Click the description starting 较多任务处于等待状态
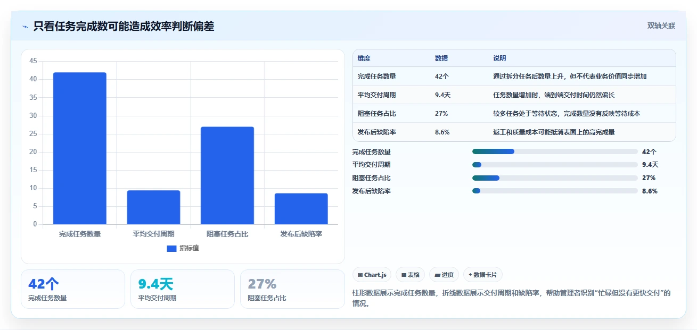 pyautogui.click(x=567, y=114)
